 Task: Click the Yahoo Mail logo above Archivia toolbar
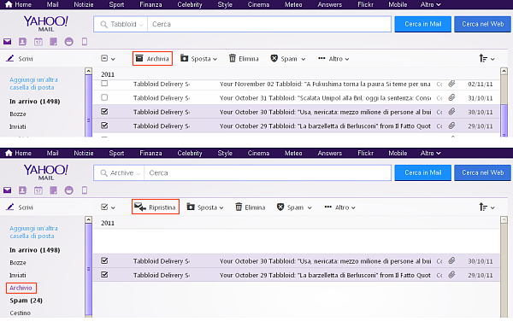tap(46, 24)
